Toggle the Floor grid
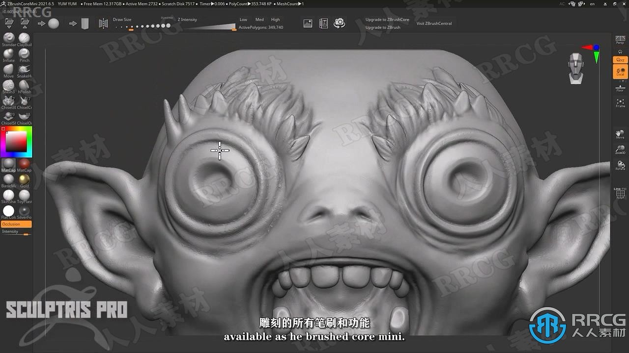This screenshot has width=629, height=353. point(620,88)
